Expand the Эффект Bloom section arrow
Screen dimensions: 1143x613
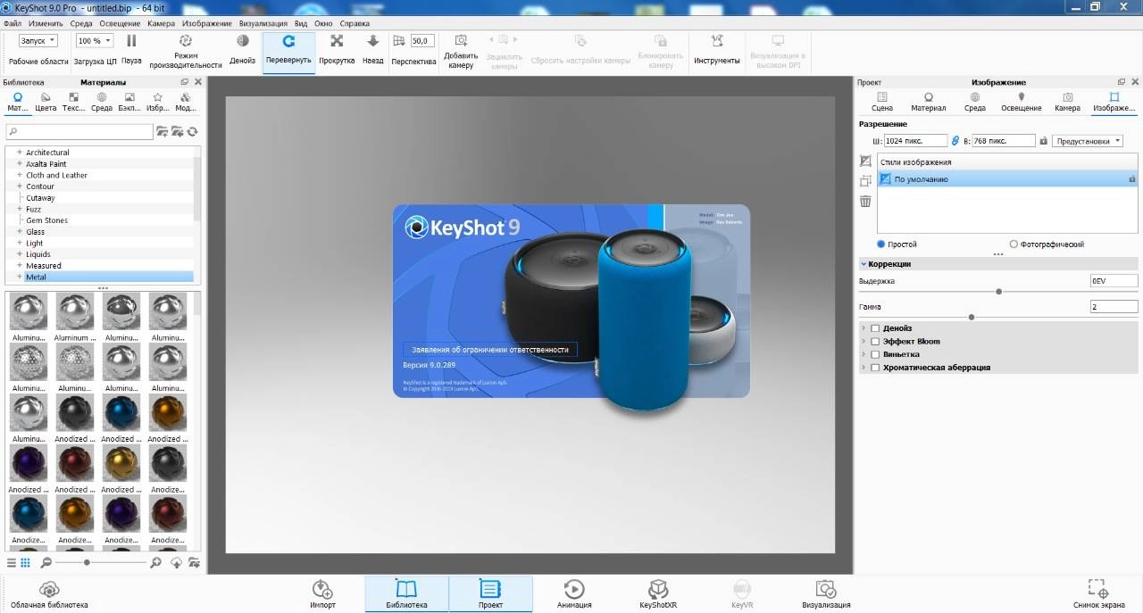[x=864, y=342]
